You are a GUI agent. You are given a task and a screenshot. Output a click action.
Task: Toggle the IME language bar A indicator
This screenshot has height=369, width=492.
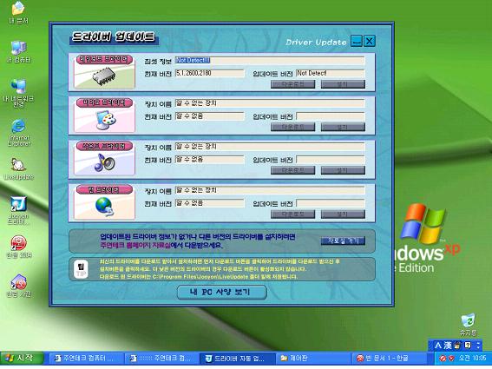[437, 346]
